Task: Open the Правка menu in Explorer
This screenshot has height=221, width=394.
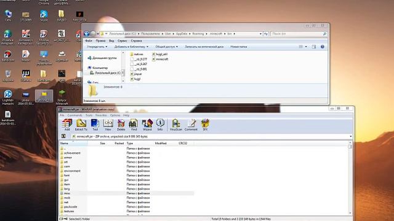Action: pyautogui.click(x=100, y=41)
